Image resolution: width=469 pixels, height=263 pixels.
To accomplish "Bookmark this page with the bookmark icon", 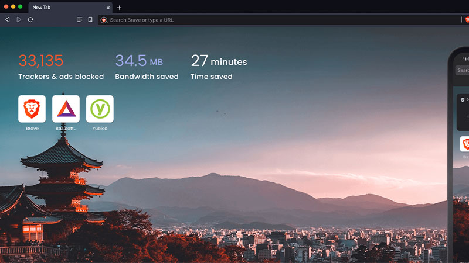I will 90,19.
